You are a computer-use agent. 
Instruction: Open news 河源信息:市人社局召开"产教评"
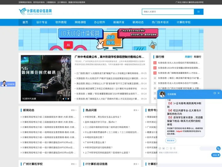click(108, 78)
